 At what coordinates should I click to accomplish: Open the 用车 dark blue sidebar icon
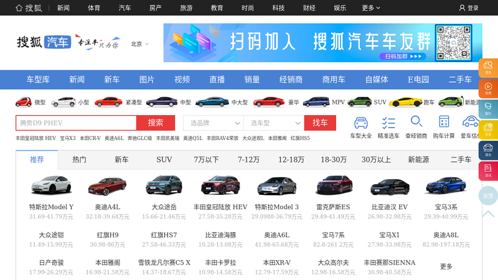click(488, 151)
